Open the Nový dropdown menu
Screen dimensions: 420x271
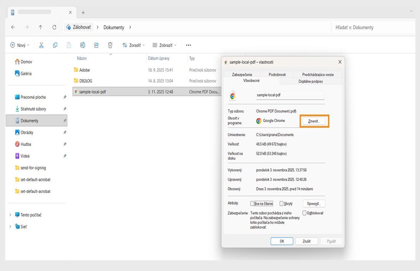tap(20, 45)
